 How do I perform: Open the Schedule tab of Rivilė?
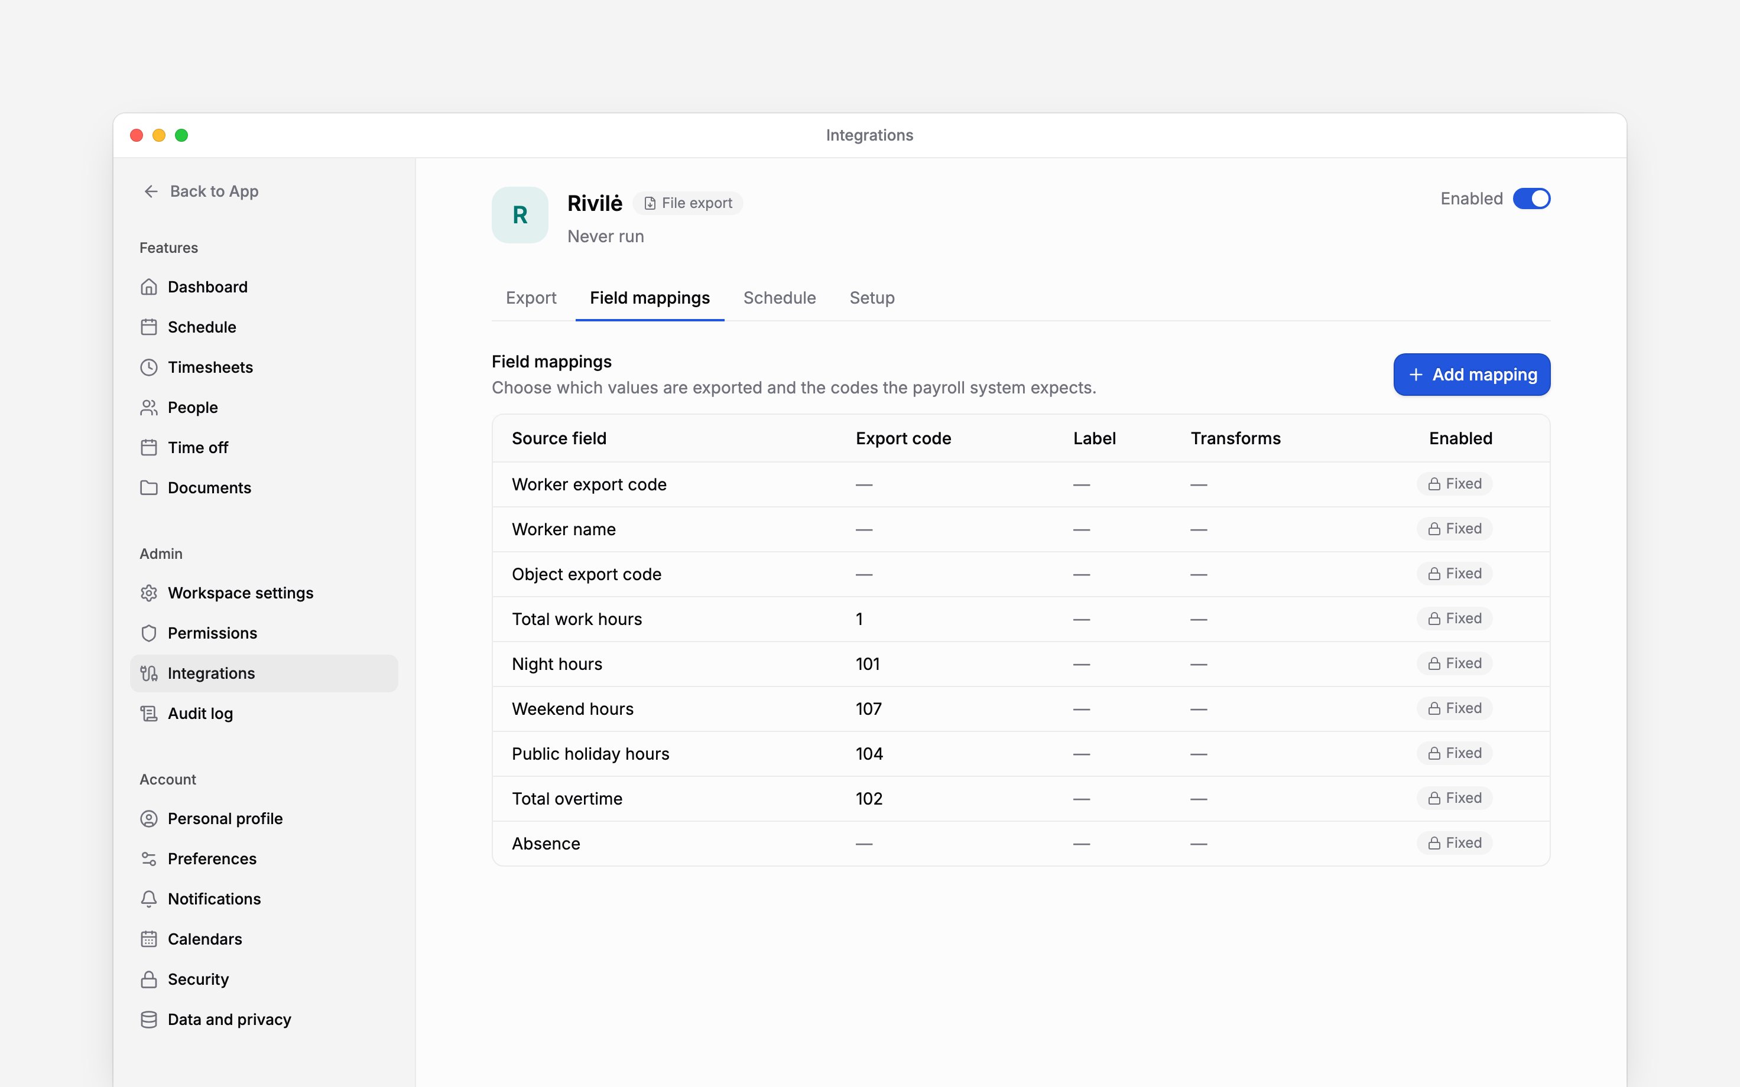pyautogui.click(x=780, y=298)
